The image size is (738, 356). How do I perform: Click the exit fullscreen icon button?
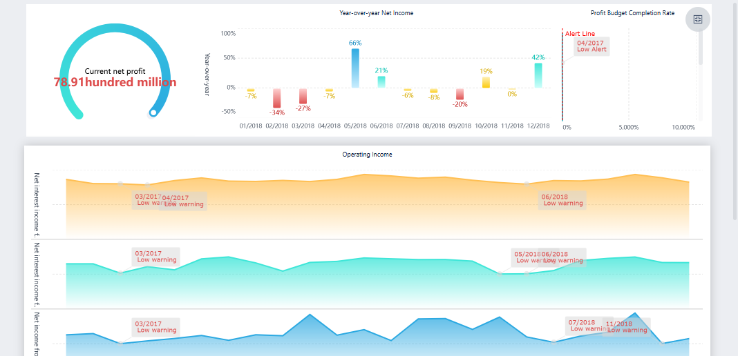(697, 19)
